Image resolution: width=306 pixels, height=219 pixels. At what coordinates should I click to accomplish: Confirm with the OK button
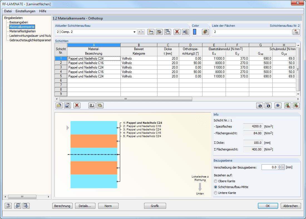coord(268,206)
